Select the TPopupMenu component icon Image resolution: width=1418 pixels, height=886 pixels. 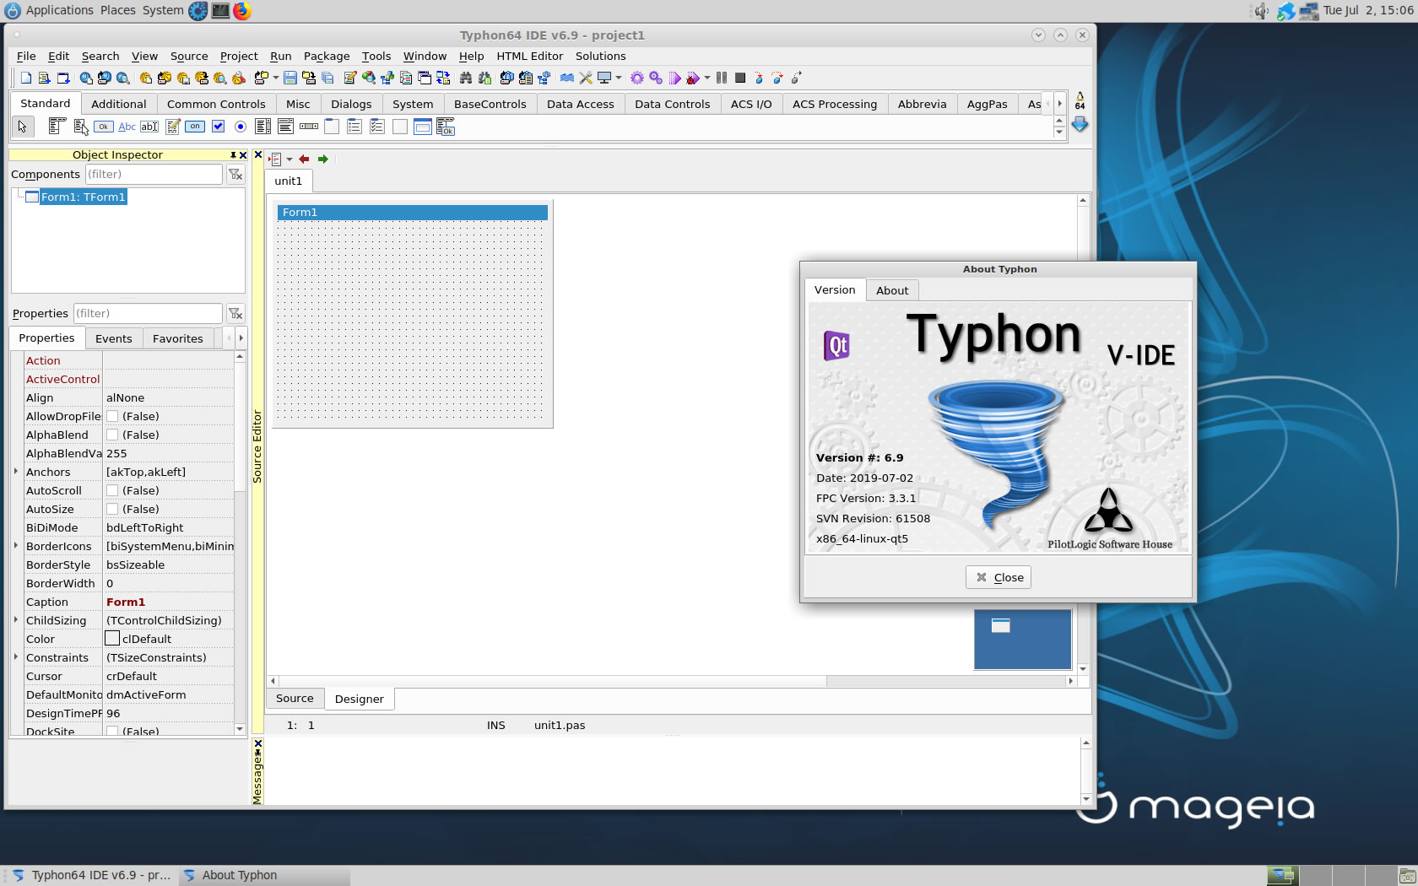pyautogui.click(x=81, y=127)
